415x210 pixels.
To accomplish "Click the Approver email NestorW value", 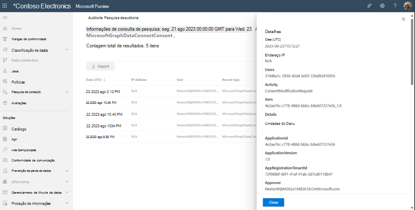I will click(x=302, y=189).
